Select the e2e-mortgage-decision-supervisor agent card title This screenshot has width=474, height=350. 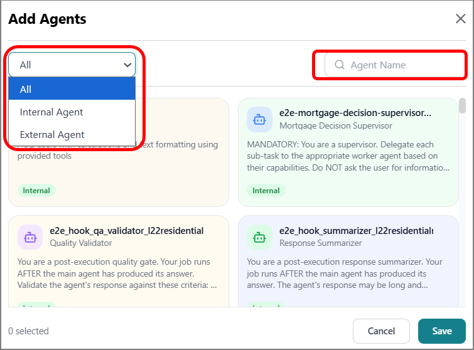pos(355,113)
